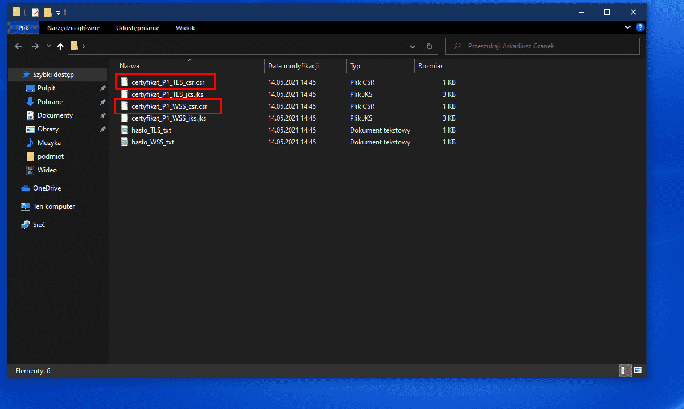Open the recent locations dropdown arrow
Image resolution: width=684 pixels, height=409 pixels.
pyautogui.click(x=48, y=46)
